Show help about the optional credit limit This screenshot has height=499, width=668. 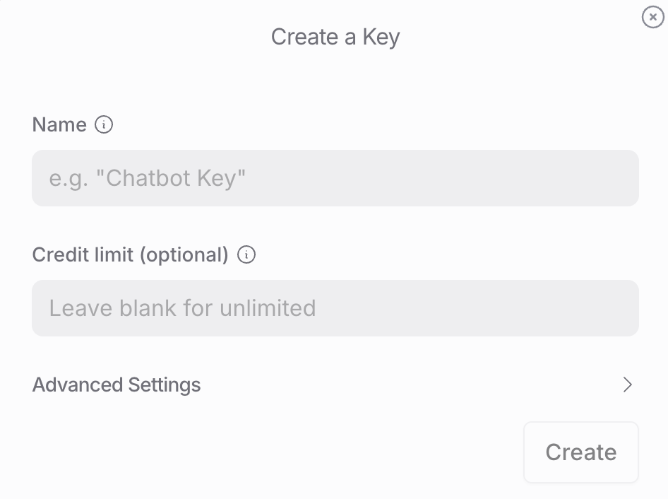pos(246,254)
